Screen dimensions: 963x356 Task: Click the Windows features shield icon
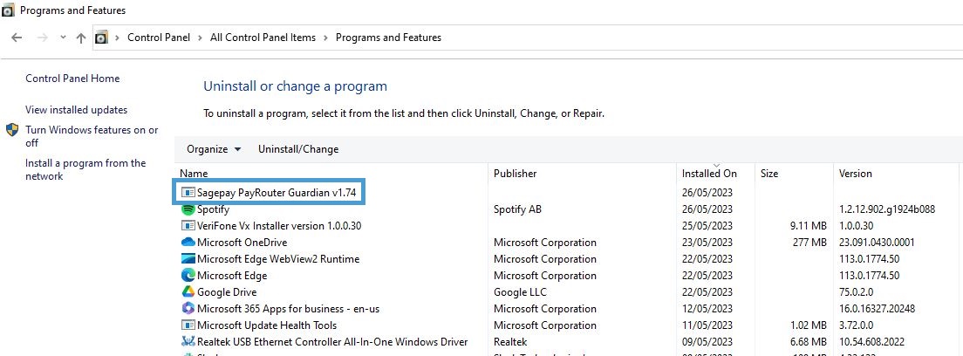point(12,130)
